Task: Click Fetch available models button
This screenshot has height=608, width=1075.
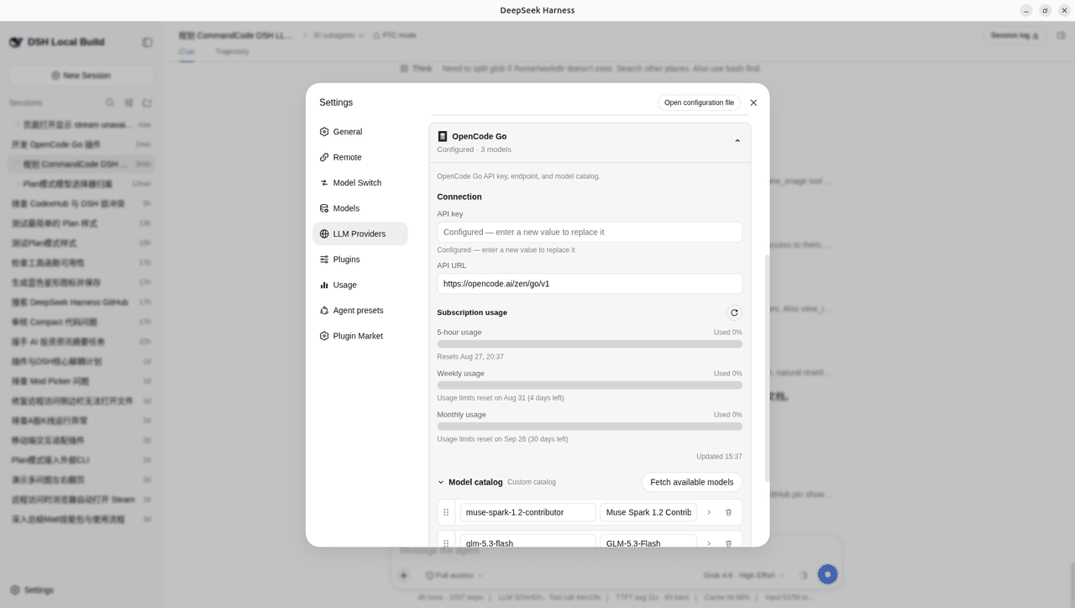Action: click(x=692, y=482)
